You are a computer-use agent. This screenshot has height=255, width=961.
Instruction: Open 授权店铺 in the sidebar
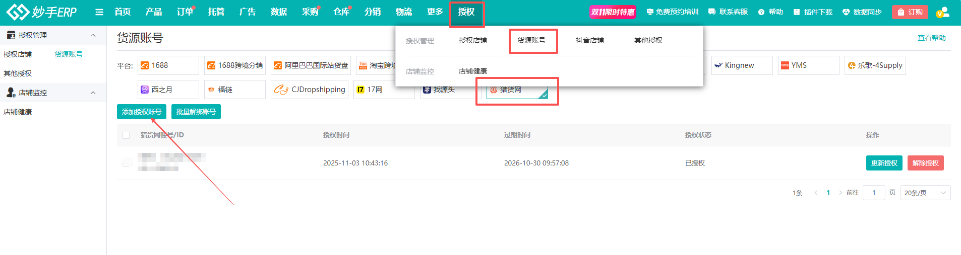pos(18,54)
